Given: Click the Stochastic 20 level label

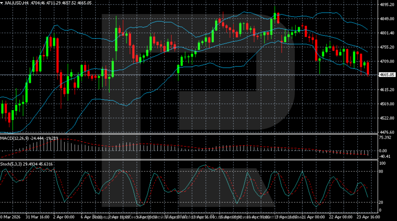Looking at the screenshot, I should (x=382, y=202).
